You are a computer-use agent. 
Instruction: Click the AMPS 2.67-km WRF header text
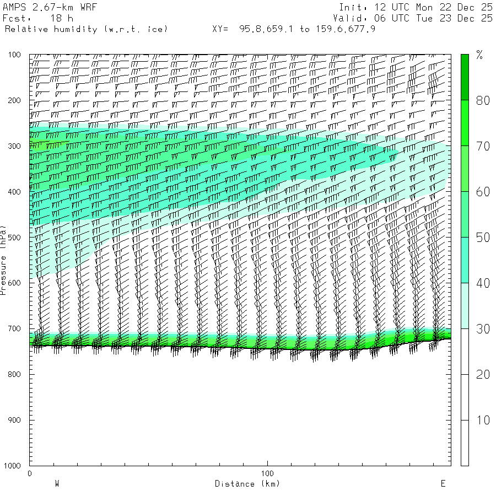(50, 7)
